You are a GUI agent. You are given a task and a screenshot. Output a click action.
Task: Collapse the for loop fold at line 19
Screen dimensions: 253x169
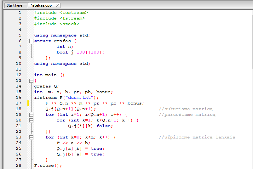point(31,115)
